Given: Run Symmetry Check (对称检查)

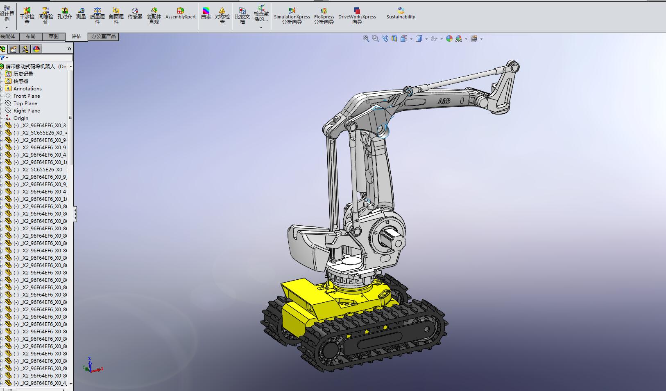Looking at the screenshot, I should point(222,16).
